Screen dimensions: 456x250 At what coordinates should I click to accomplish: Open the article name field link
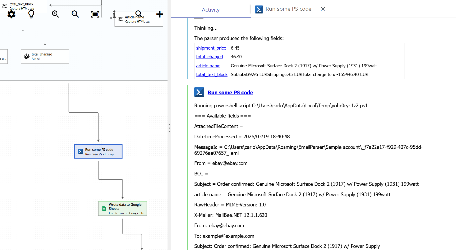click(208, 66)
